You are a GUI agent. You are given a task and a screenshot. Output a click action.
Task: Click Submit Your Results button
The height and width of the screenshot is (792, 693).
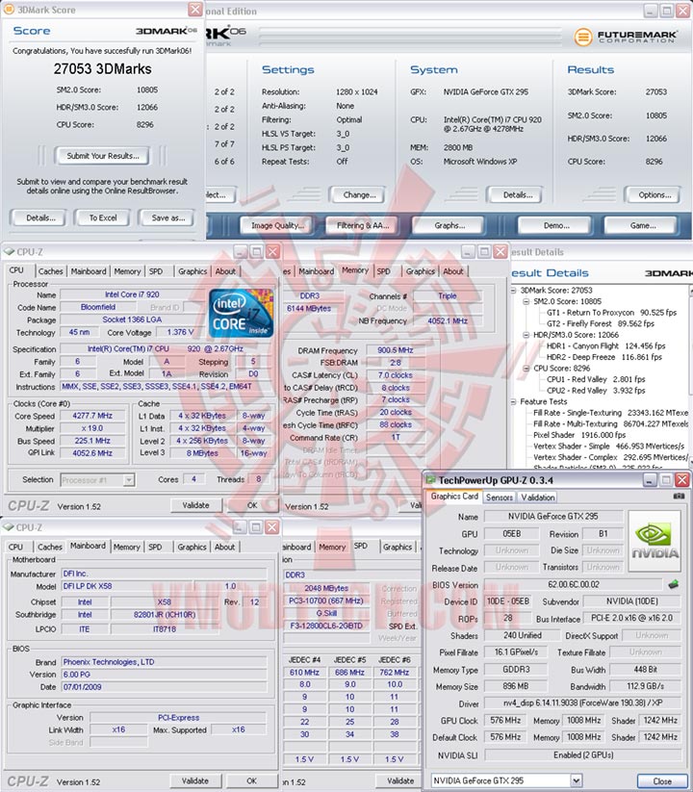click(x=103, y=156)
